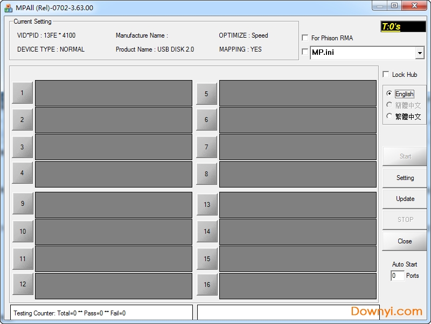This screenshot has height=324, width=431.
Task: Select the port 16 slot button
Action: (x=207, y=285)
